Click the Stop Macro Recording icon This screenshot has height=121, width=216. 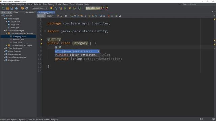pyautogui.click(x=112, y=16)
